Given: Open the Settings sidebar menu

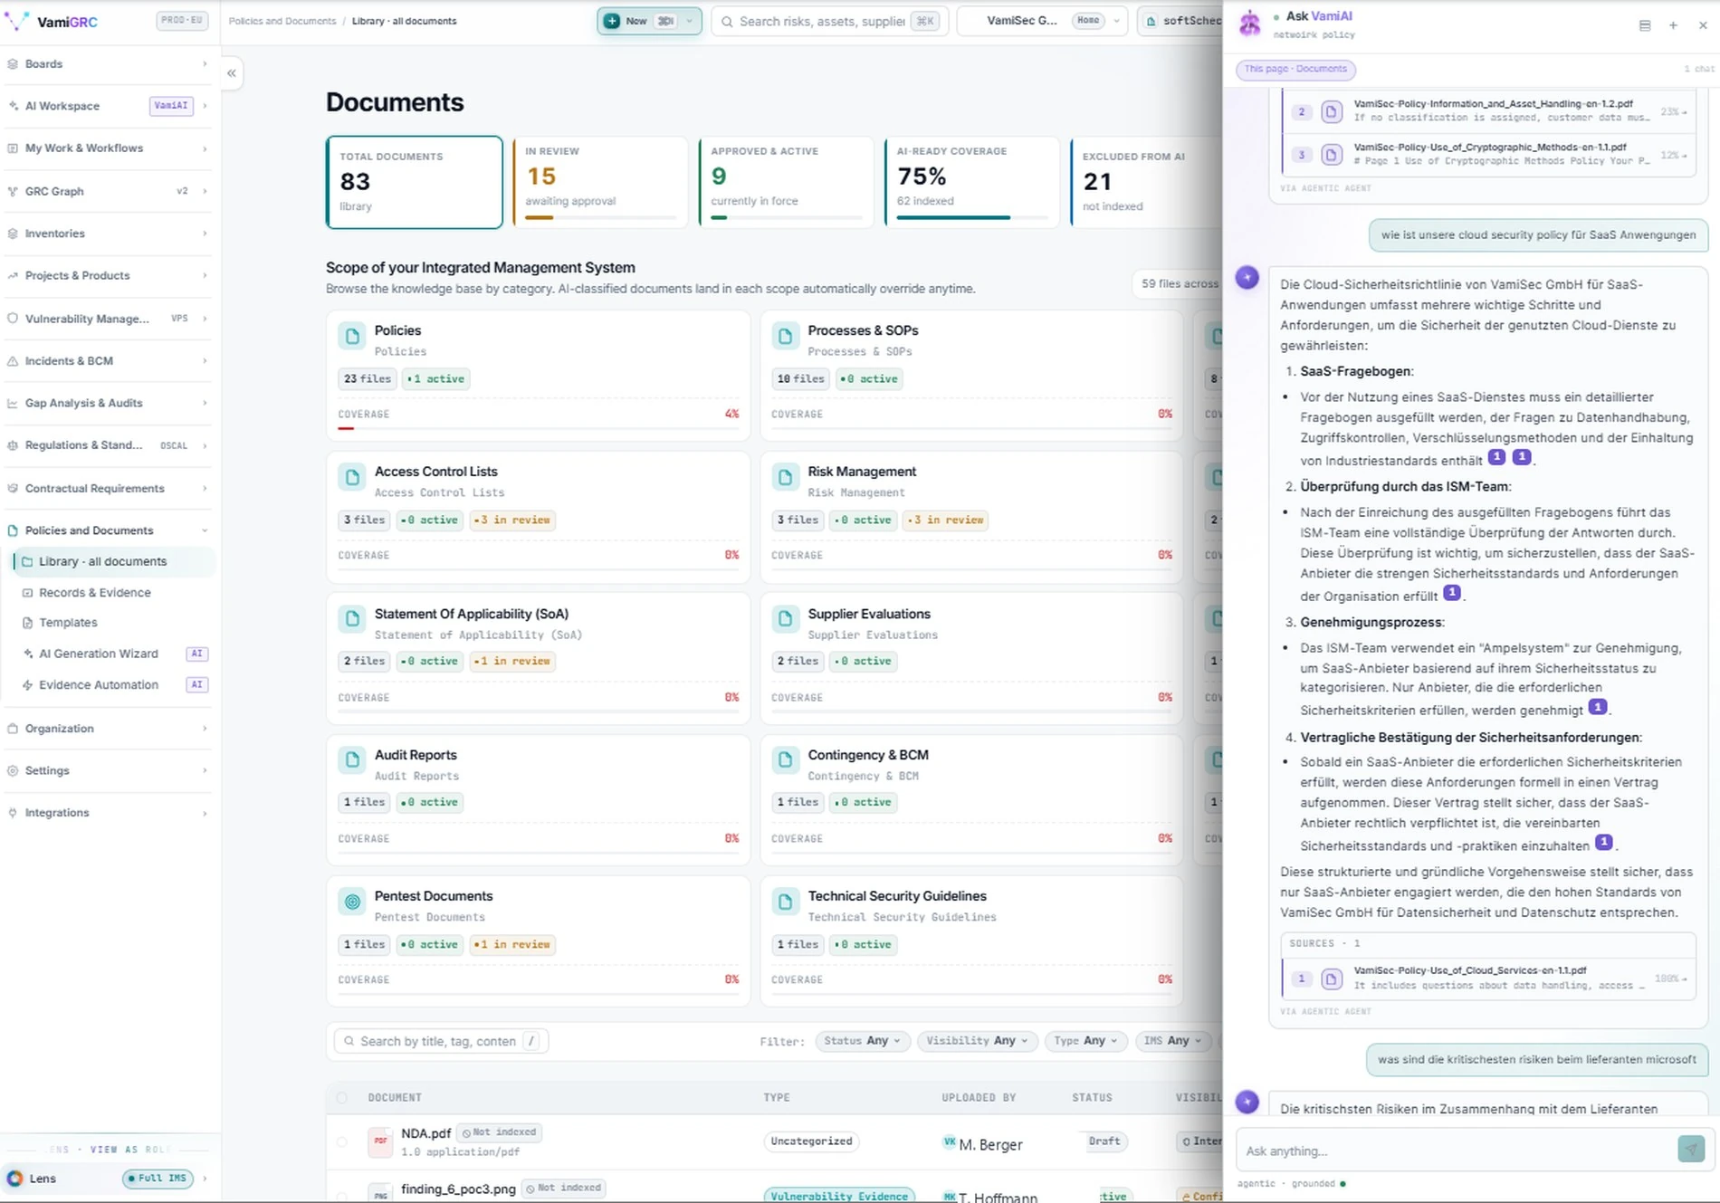Looking at the screenshot, I should point(109,770).
